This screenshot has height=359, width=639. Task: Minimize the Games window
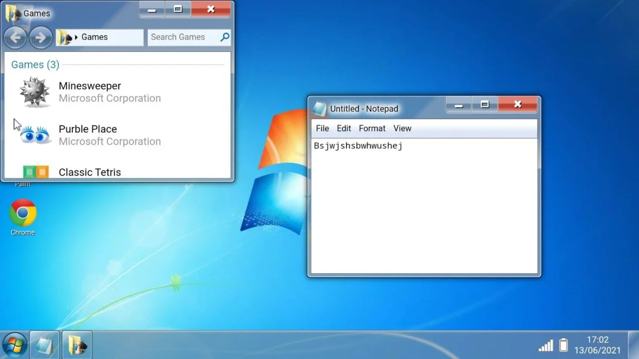(x=152, y=9)
